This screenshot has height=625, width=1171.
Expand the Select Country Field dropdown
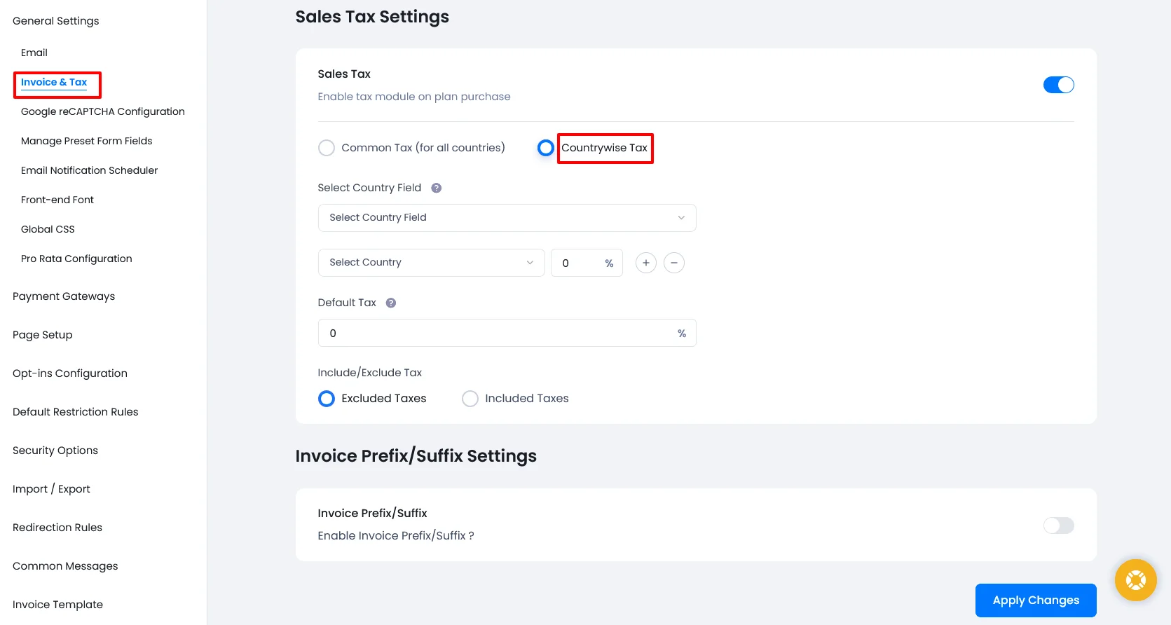pos(507,218)
